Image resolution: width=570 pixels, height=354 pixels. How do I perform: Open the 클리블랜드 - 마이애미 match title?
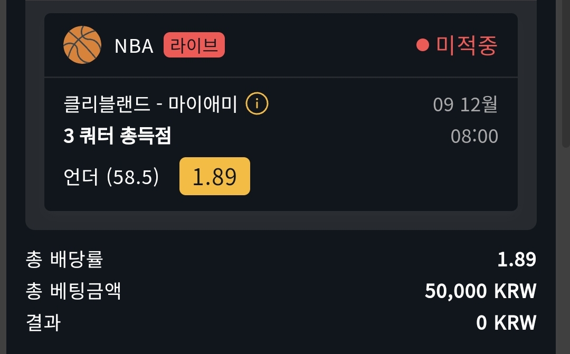pyautogui.click(x=150, y=104)
